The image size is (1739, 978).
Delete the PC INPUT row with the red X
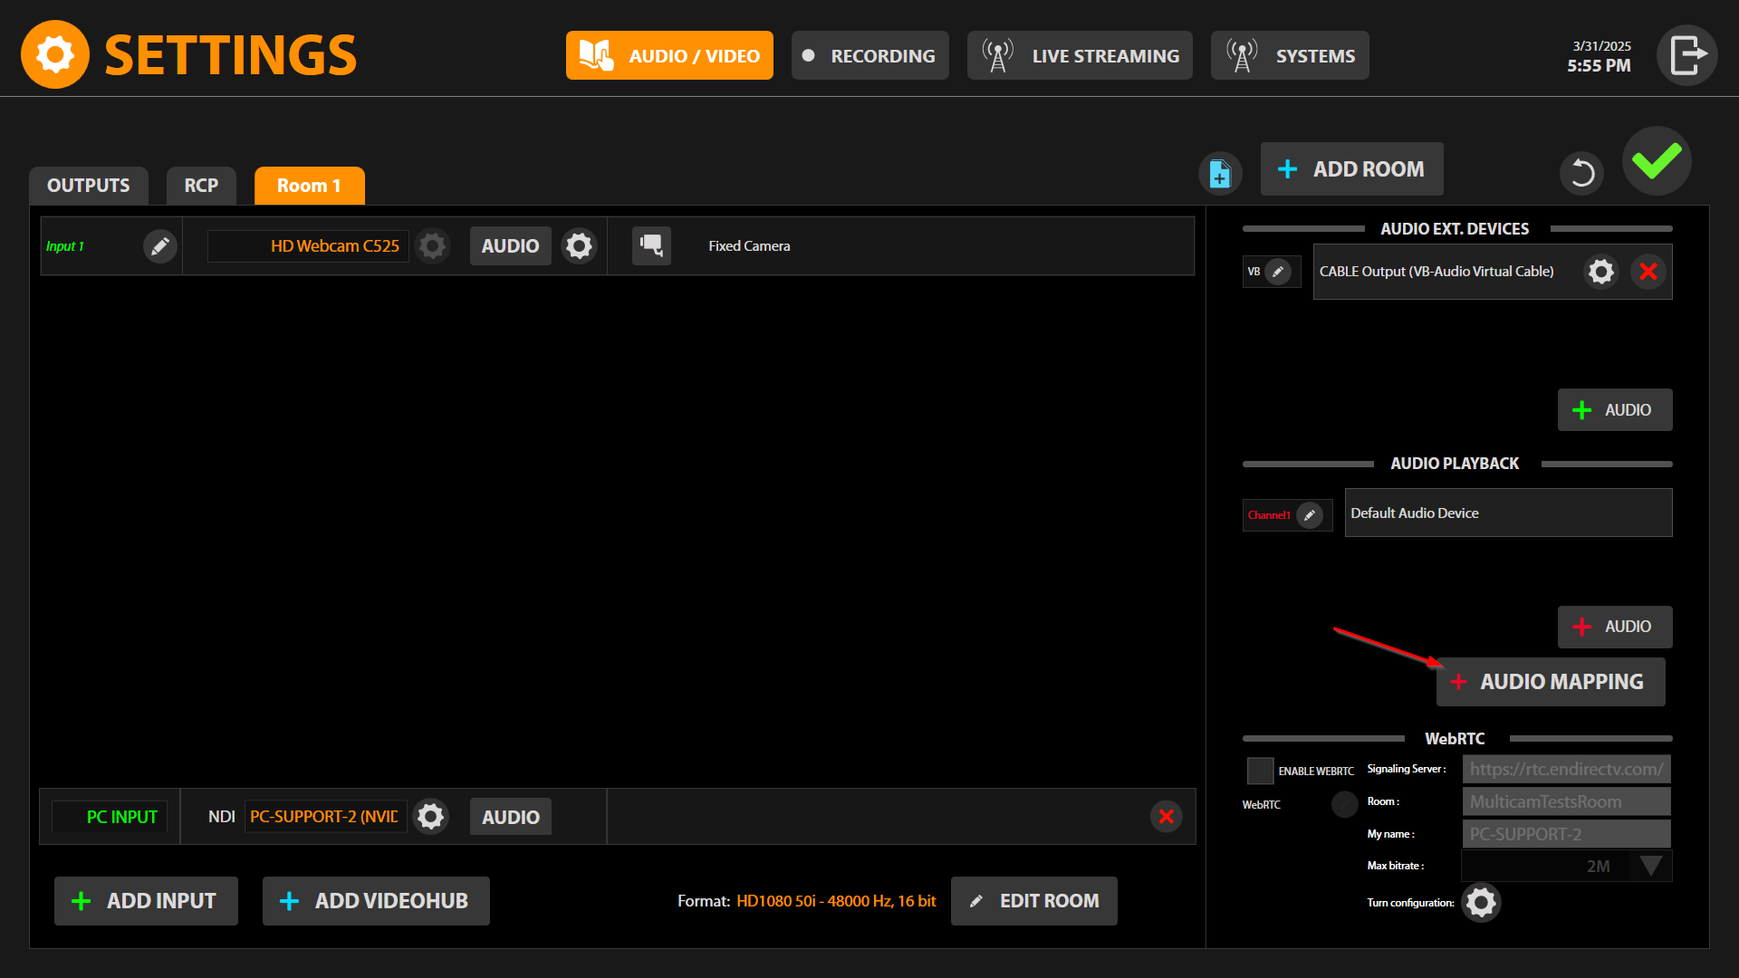pyautogui.click(x=1166, y=817)
